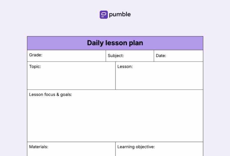
Task: Click blank area under Lesson focus & goals
Action: pyautogui.click(x=115, y=120)
